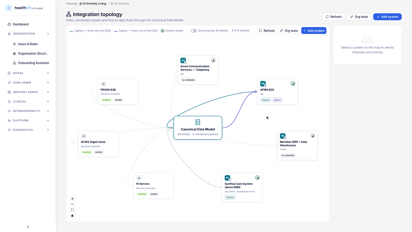This screenshot has width=412, height=232.
Task: Click the healthOS logo icon
Action: point(9,8)
